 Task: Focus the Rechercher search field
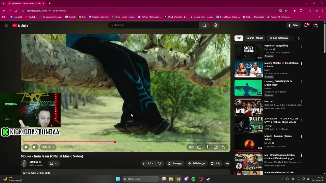pos(153,25)
